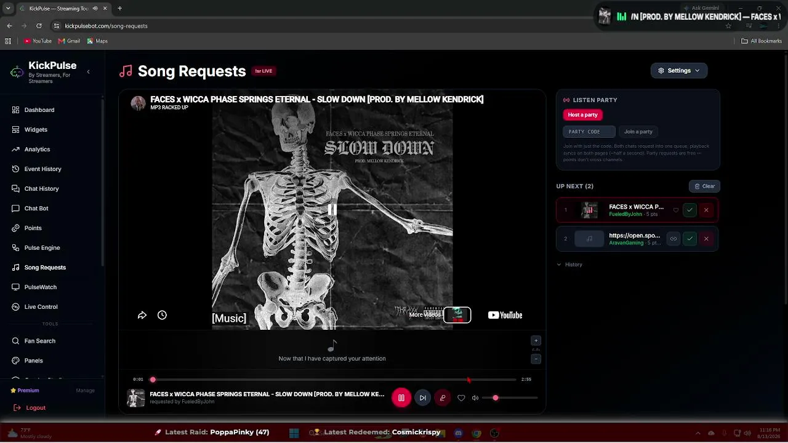Image resolution: width=788 pixels, height=443 pixels.
Task: Click the PulseWatch monitor icon
Action: 16,287
